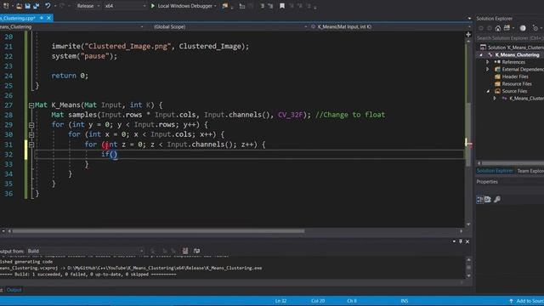Viewport: 544px width, 306px height.
Task: Collapse the Source Files folder
Action: 488,91
